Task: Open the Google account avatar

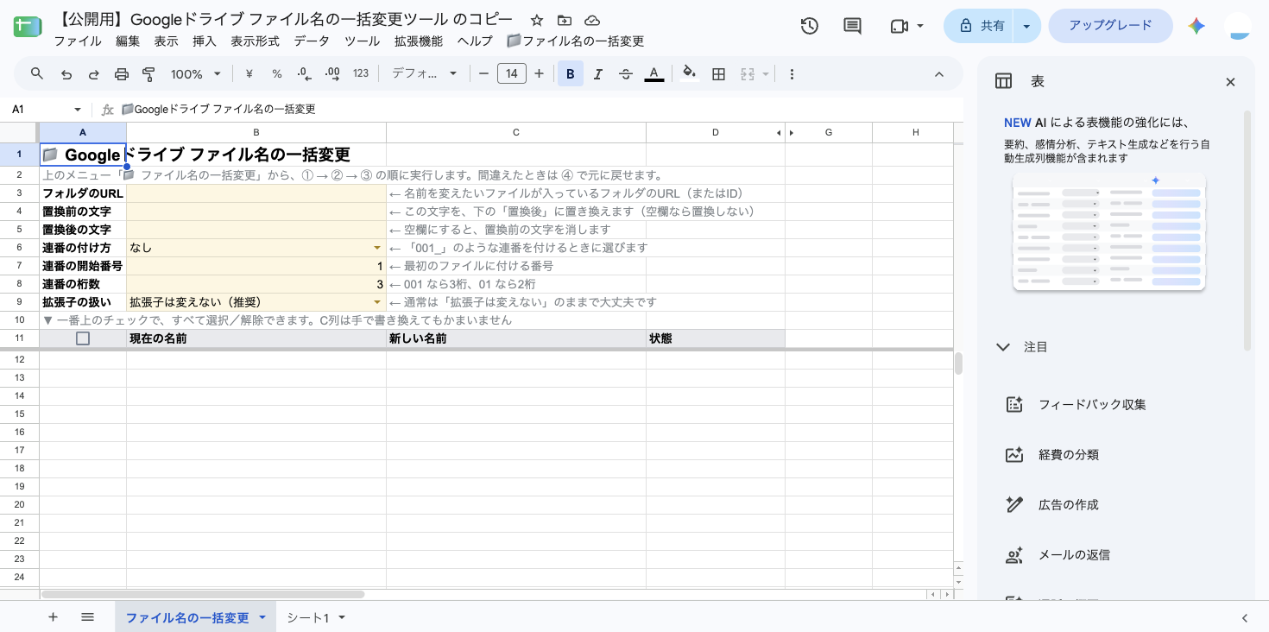Action: pos(1239,26)
